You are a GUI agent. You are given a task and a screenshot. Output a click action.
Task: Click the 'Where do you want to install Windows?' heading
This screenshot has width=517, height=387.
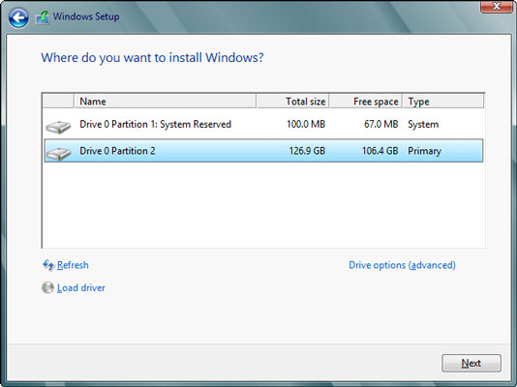point(152,58)
